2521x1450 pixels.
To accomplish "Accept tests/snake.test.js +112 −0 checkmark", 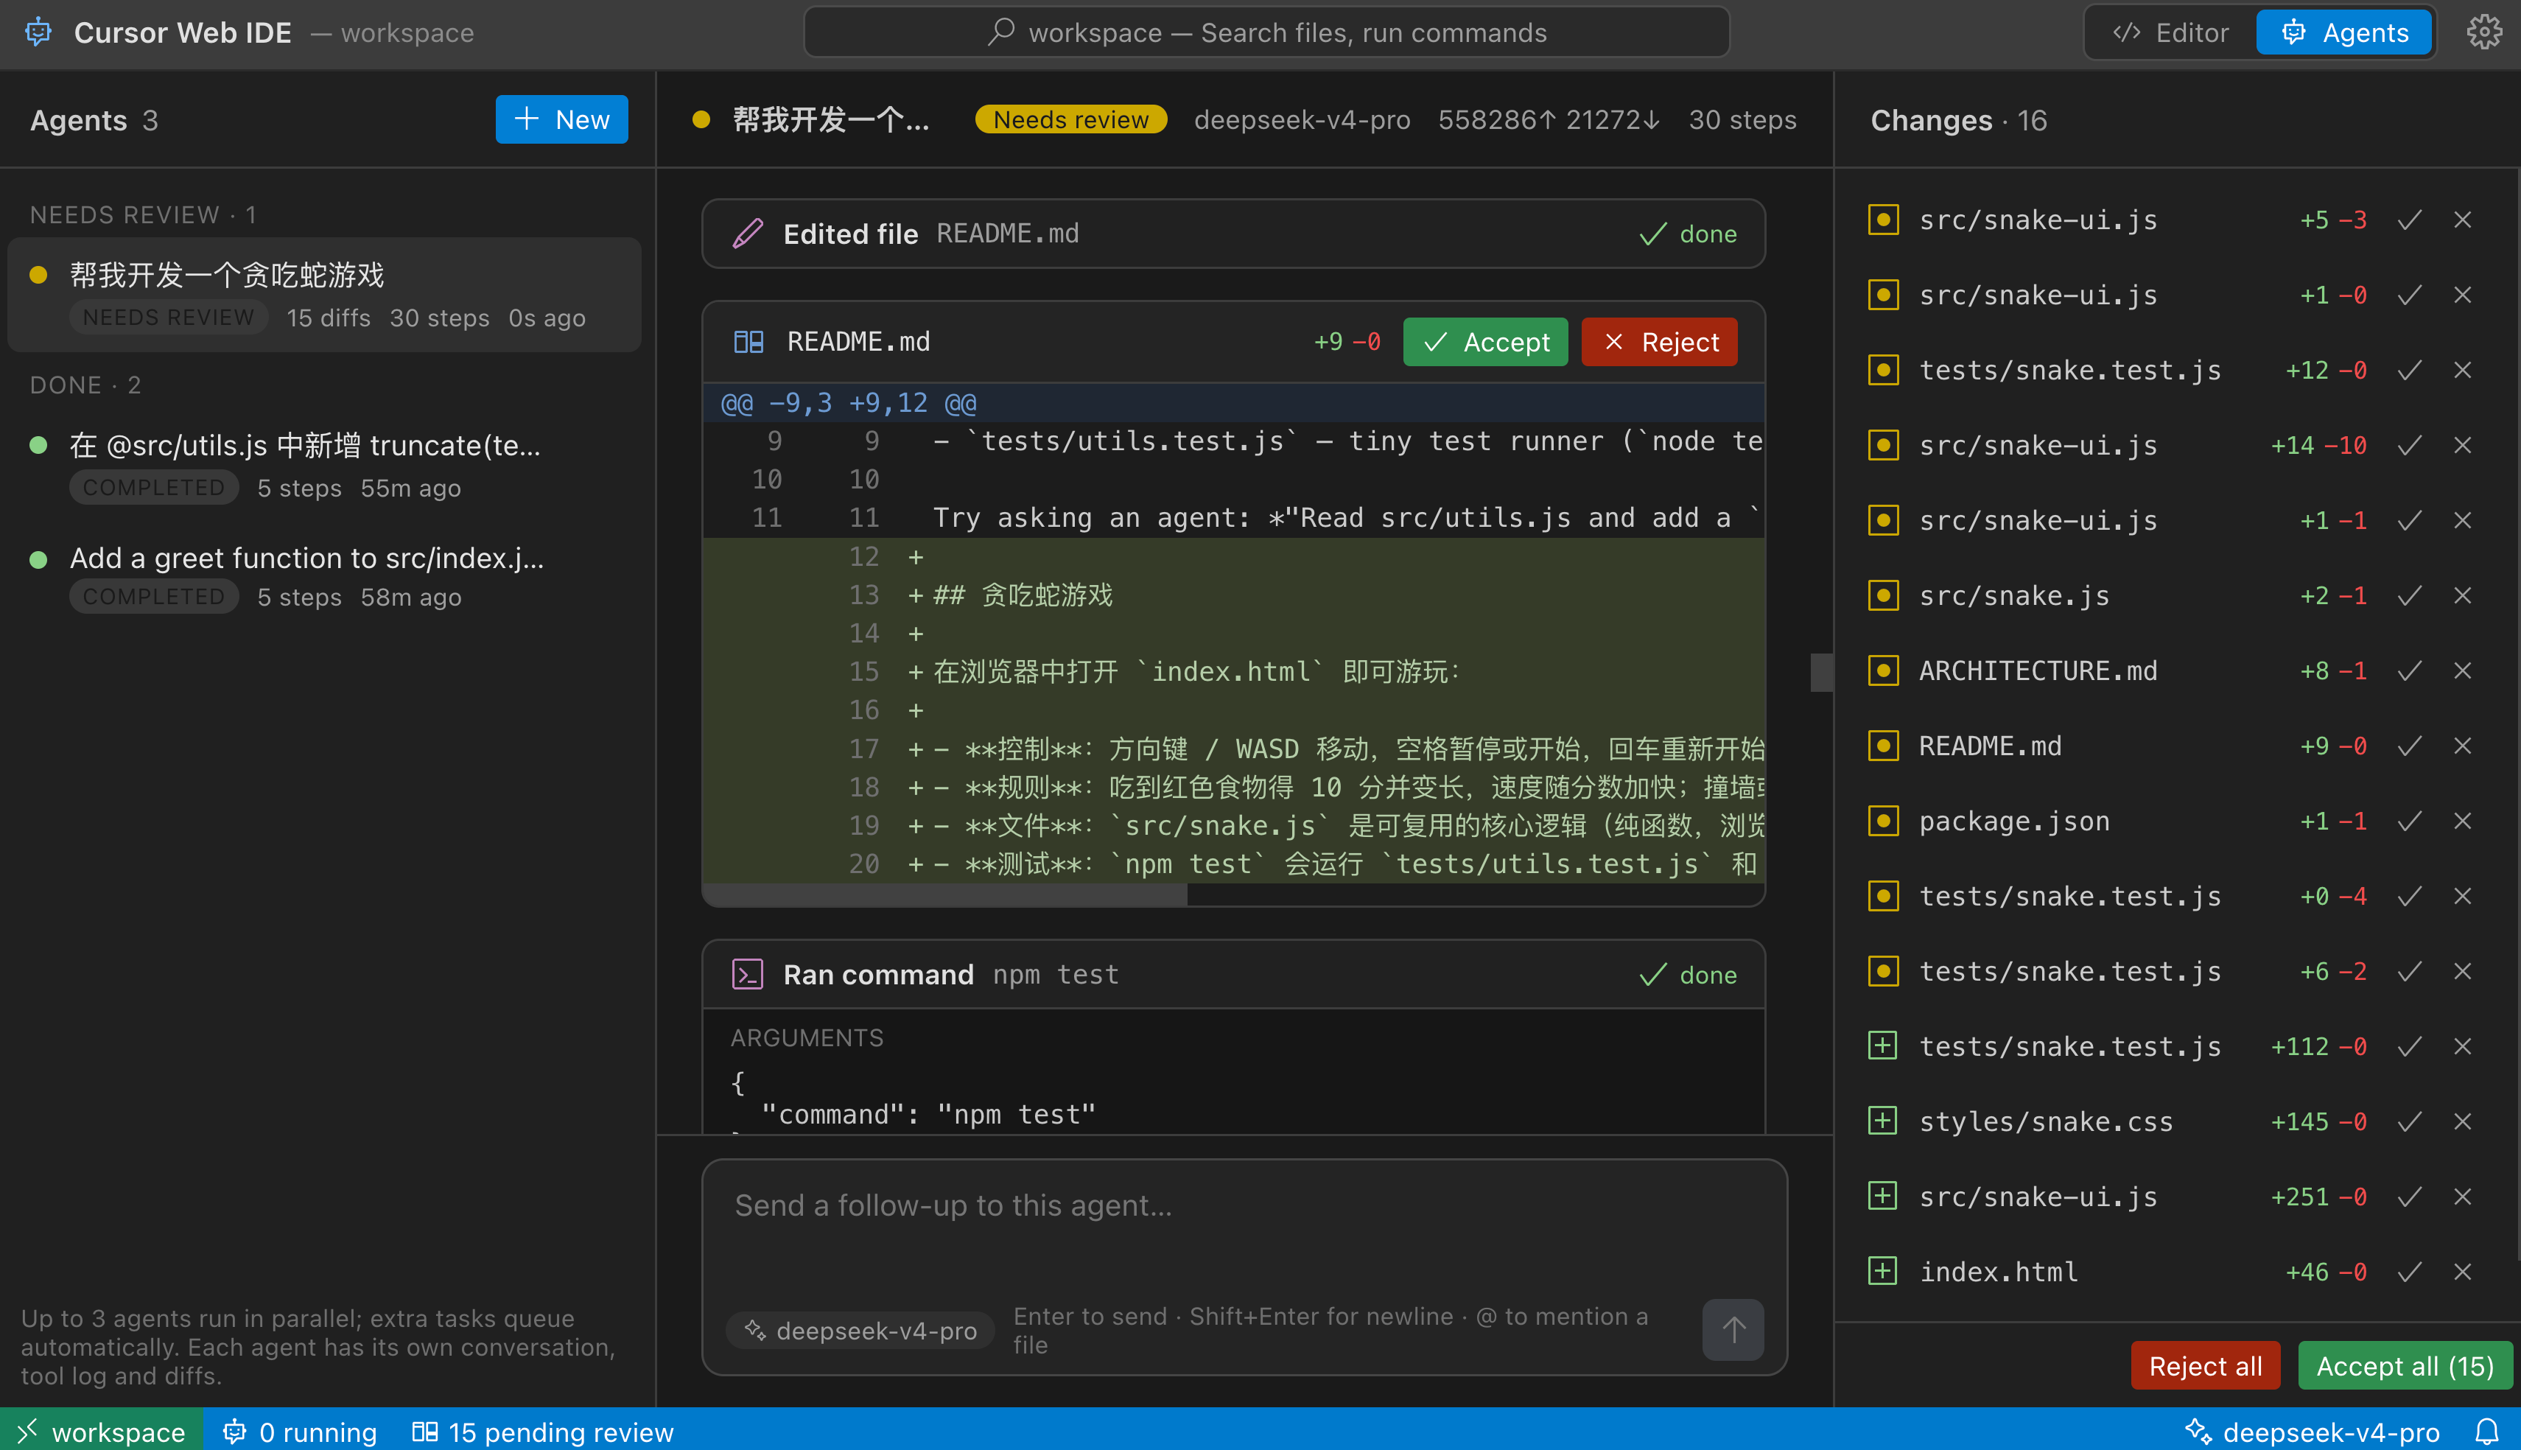I will (x=2410, y=1046).
